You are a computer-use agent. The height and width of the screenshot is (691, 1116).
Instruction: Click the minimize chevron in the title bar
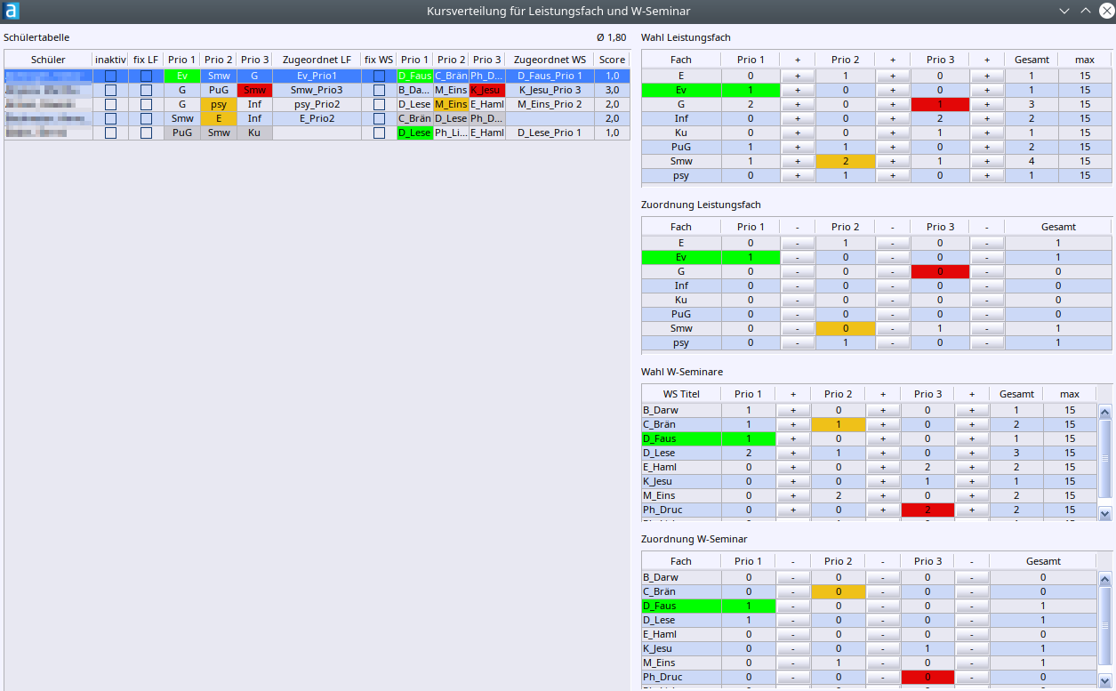point(1064,12)
